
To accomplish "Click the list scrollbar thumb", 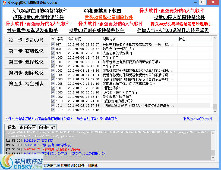I will click(215, 107).
